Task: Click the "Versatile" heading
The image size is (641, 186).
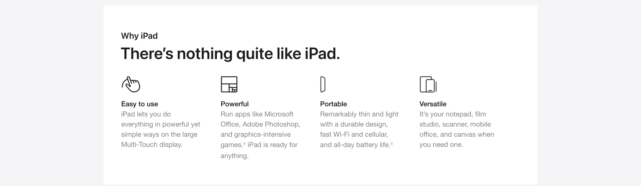Action: coord(433,104)
